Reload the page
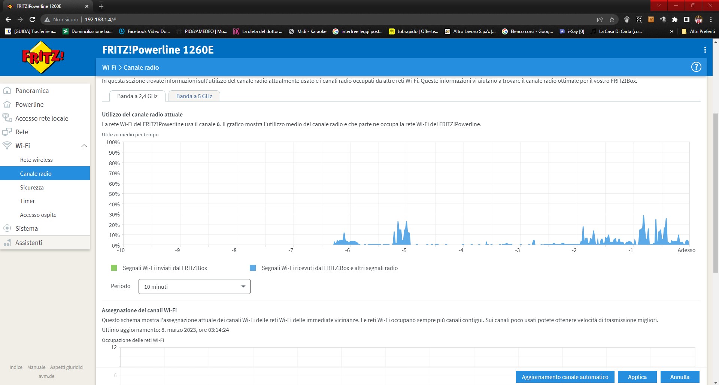Image resolution: width=719 pixels, height=385 pixels. 32,19
